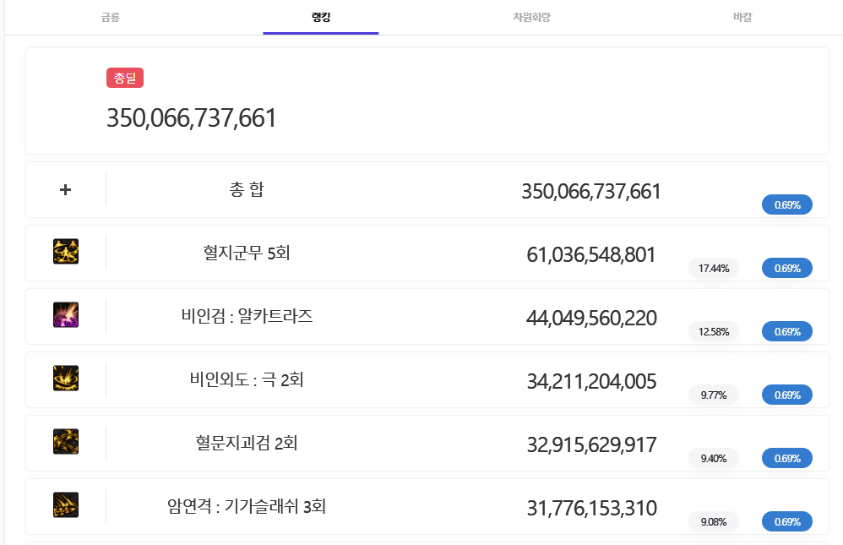Select the 암연격 : 기가슬래쉬 skill icon
The image size is (843, 545).
point(66,505)
